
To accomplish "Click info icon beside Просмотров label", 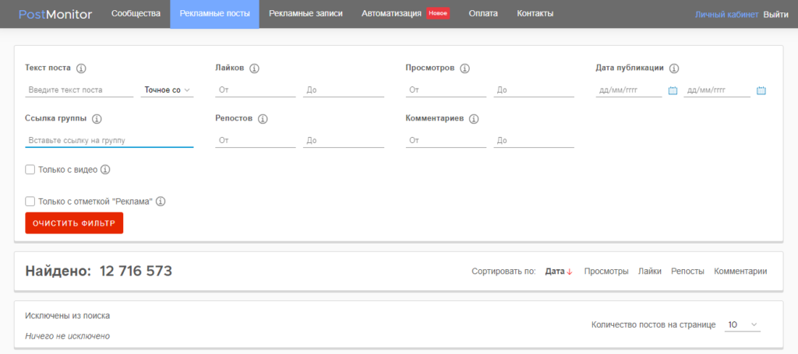I will click(x=465, y=68).
